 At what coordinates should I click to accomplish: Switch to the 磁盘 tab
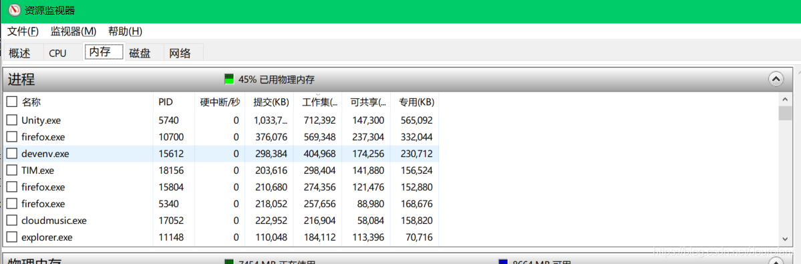click(140, 53)
